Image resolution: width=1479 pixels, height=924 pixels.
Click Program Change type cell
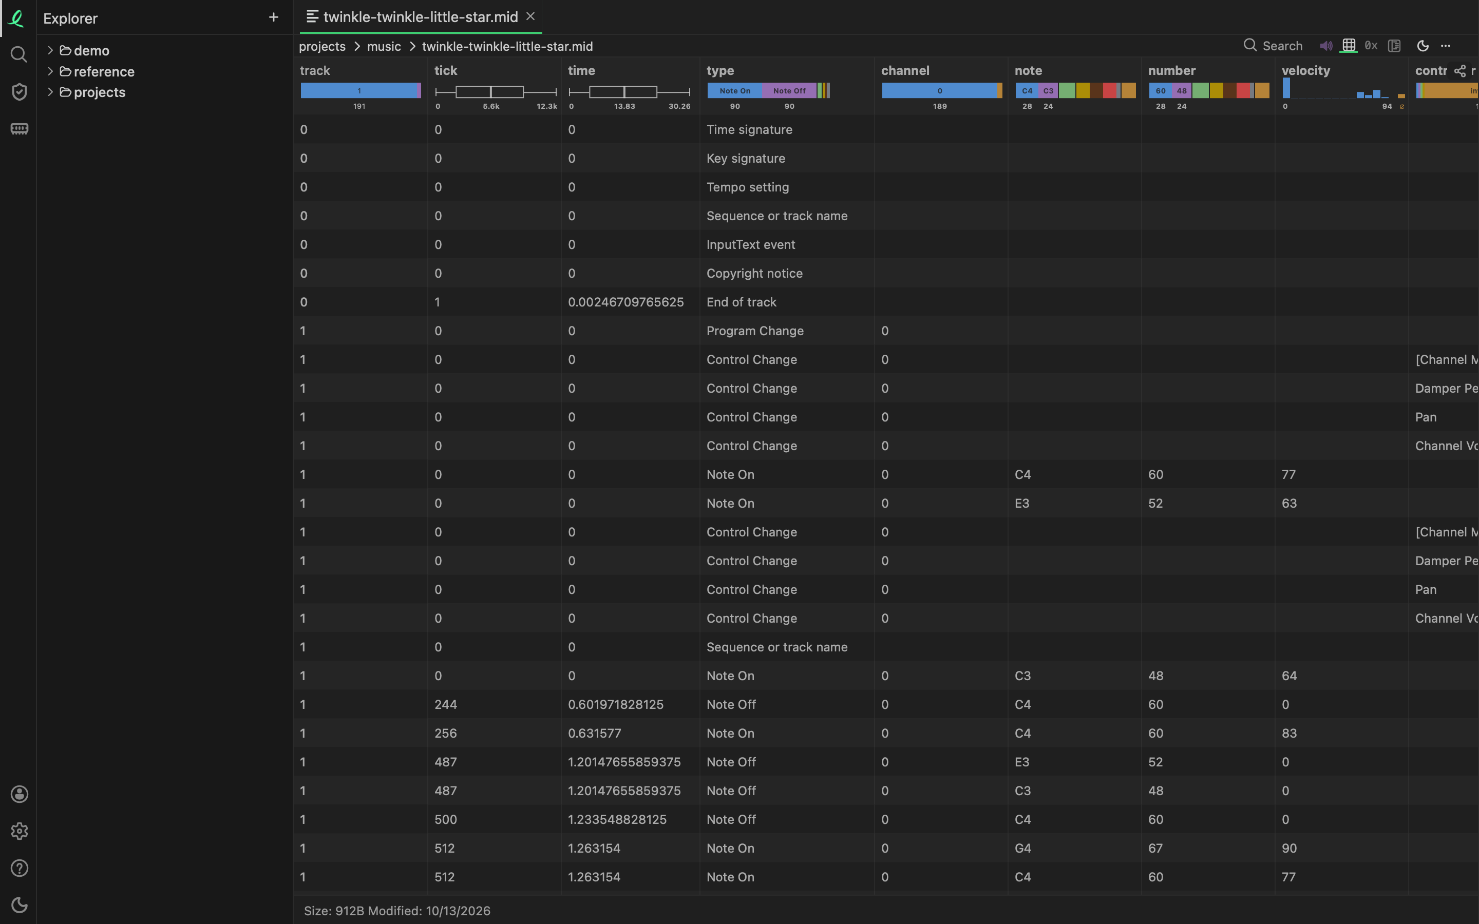787,331
